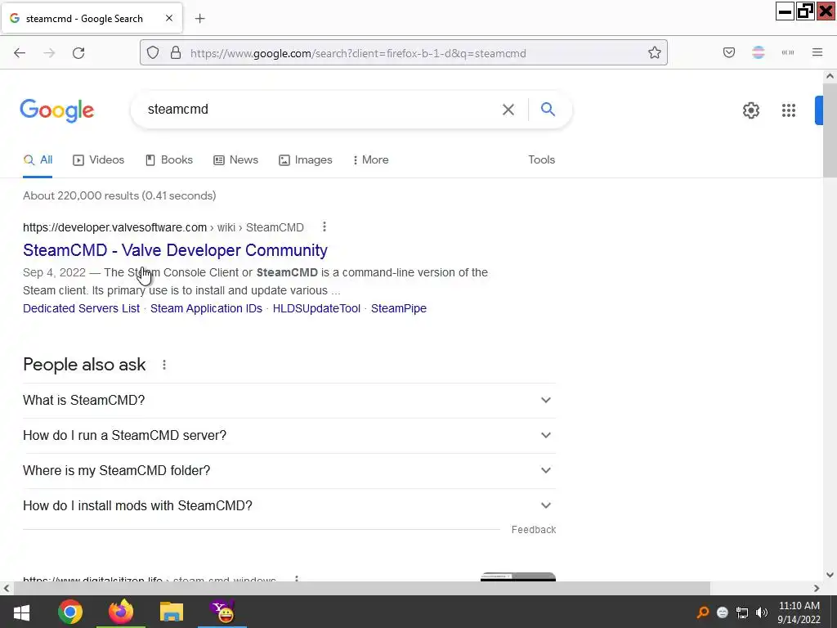The height and width of the screenshot is (628, 837).
Task: Open File Explorer from the taskbar
Action: point(172,612)
